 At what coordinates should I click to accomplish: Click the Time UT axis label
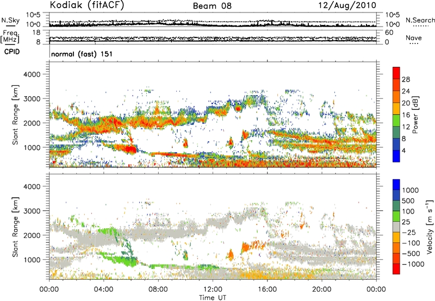213,298
